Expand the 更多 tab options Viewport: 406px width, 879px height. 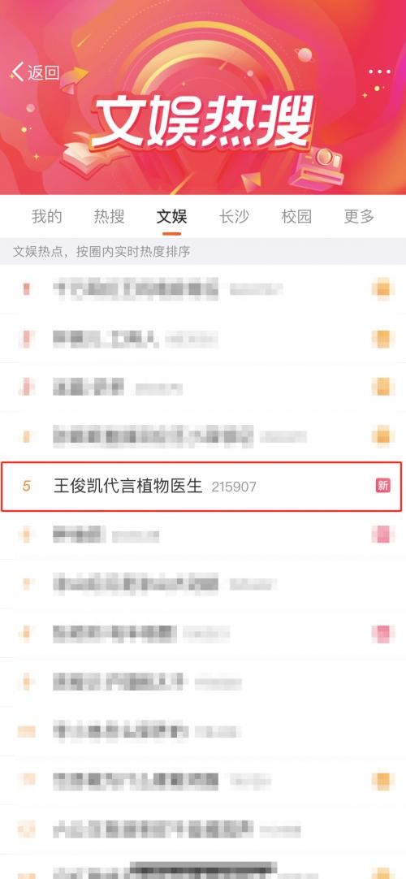pyautogui.click(x=359, y=216)
